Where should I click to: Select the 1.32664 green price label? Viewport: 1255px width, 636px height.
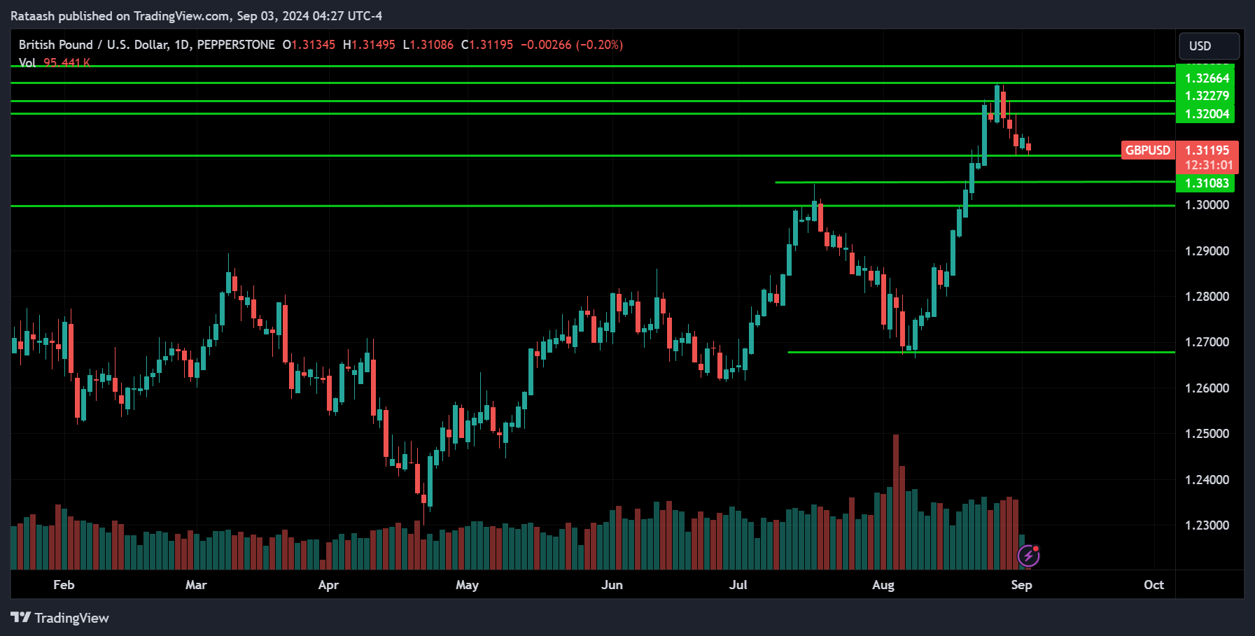[x=1207, y=78]
